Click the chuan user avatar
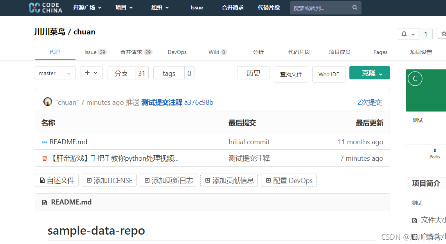This screenshot has height=244, width=446. coord(48,102)
